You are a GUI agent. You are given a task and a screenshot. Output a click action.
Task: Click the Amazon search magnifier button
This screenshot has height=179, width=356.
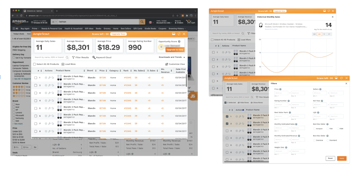(142, 22)
